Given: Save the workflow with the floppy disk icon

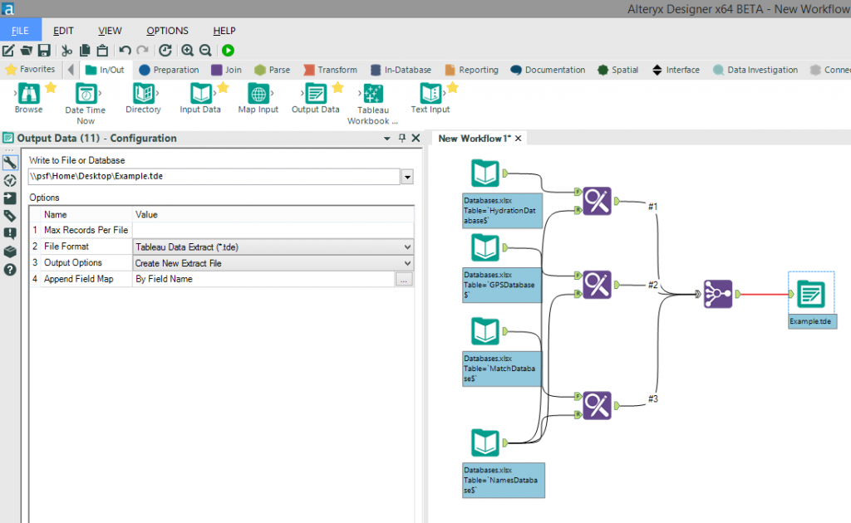Looking at the screenshot, I should pos(44,51).
